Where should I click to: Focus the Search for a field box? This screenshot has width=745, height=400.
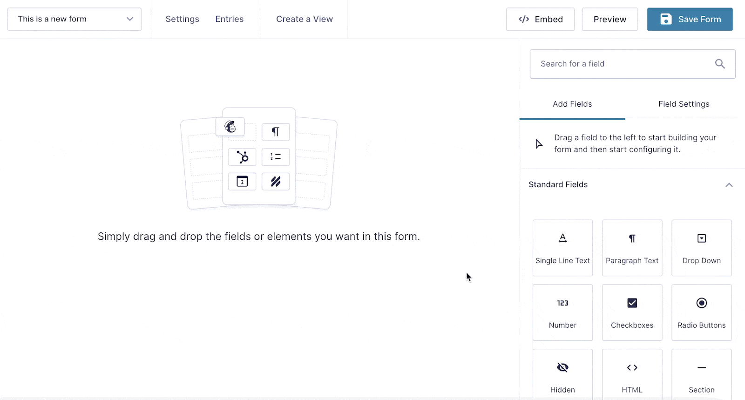pyautogui.click(x=632, y=64)
